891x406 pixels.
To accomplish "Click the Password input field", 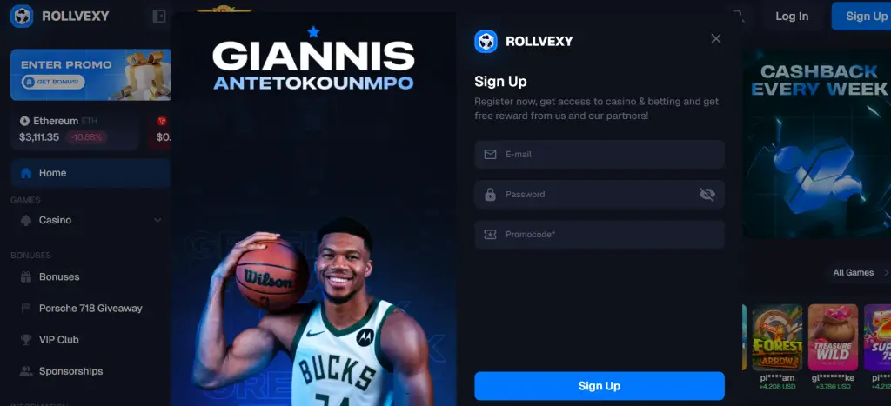I will pyautogui.click(x=600, y=195).
